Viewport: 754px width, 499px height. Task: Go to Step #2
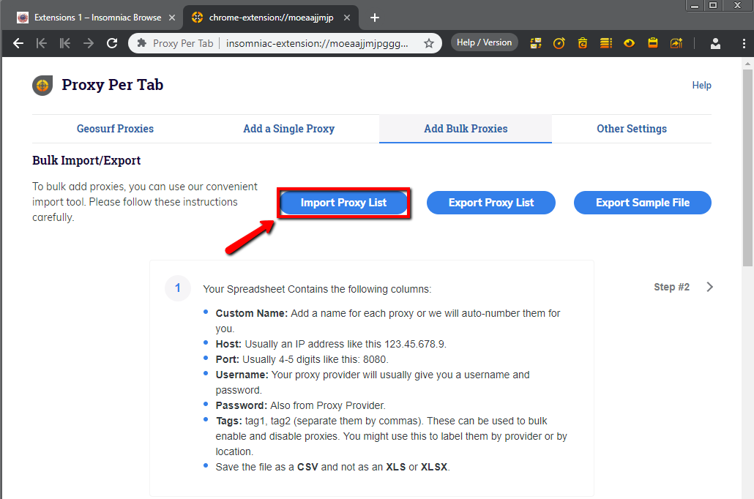(671, 287)
